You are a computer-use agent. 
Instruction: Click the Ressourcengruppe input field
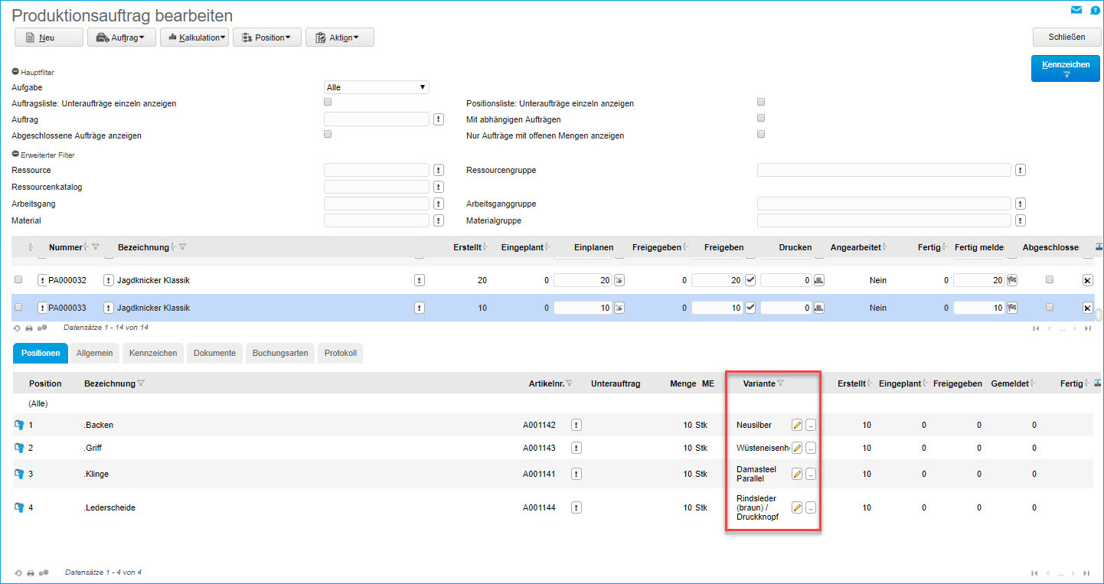click(x=884, y=170)
